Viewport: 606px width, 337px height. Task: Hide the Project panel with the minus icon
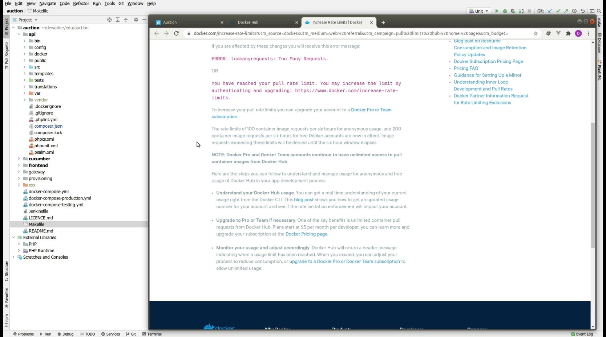tap(144, 20)
